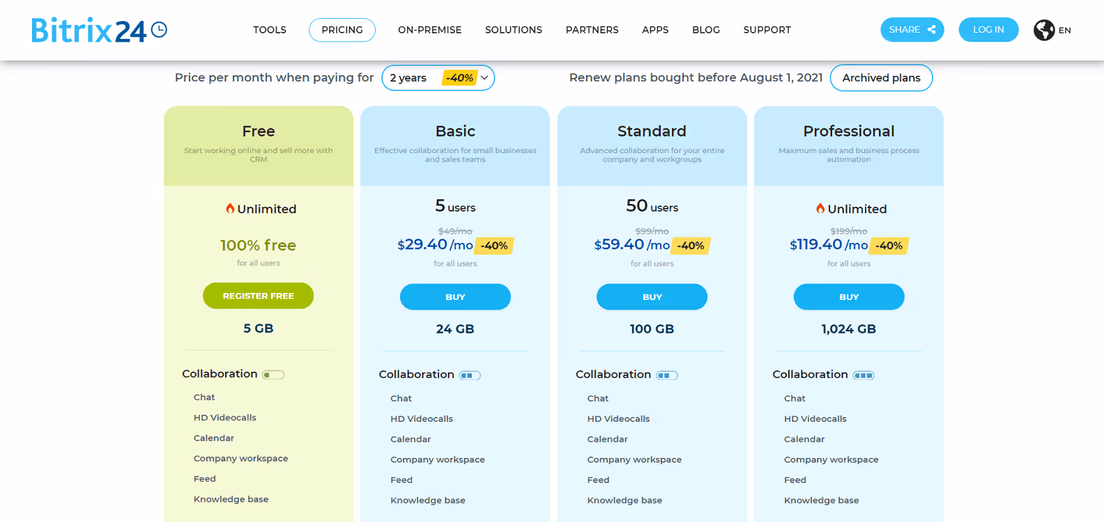Open the Solutions menu
Screen dimensions: 1104x522
pos(514,30)
